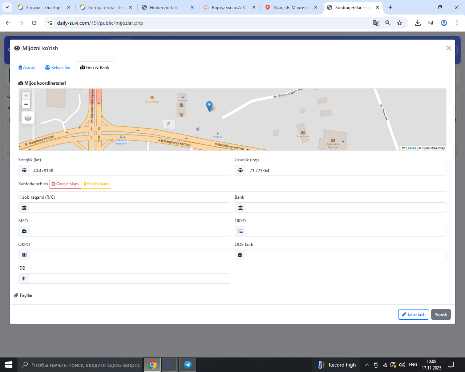Open map layers selector

[28, 118]
